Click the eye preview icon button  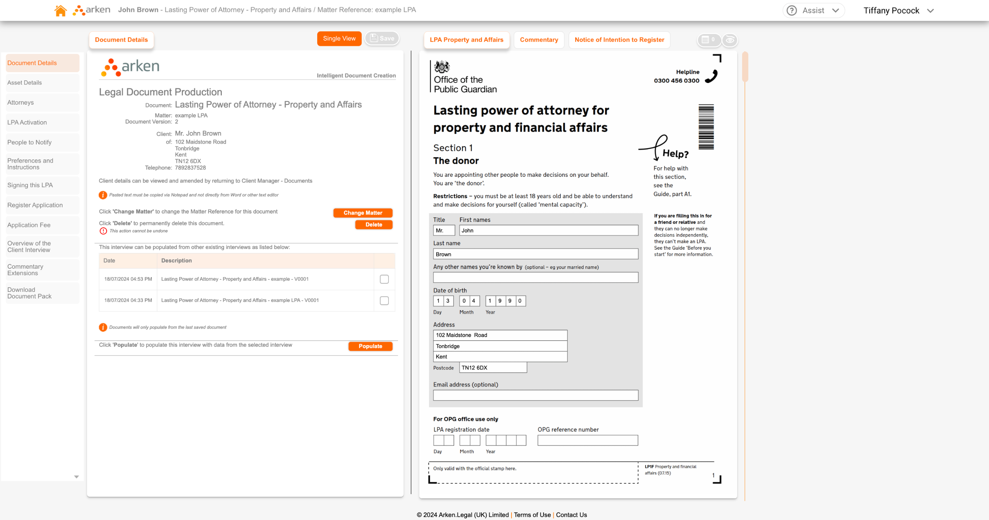(x=730, y=40)
